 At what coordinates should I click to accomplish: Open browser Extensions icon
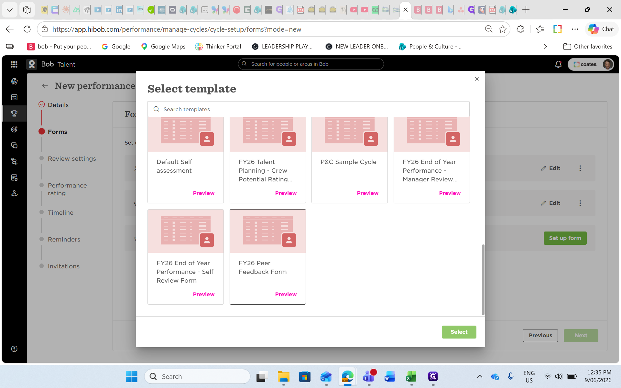pos(520,29)
